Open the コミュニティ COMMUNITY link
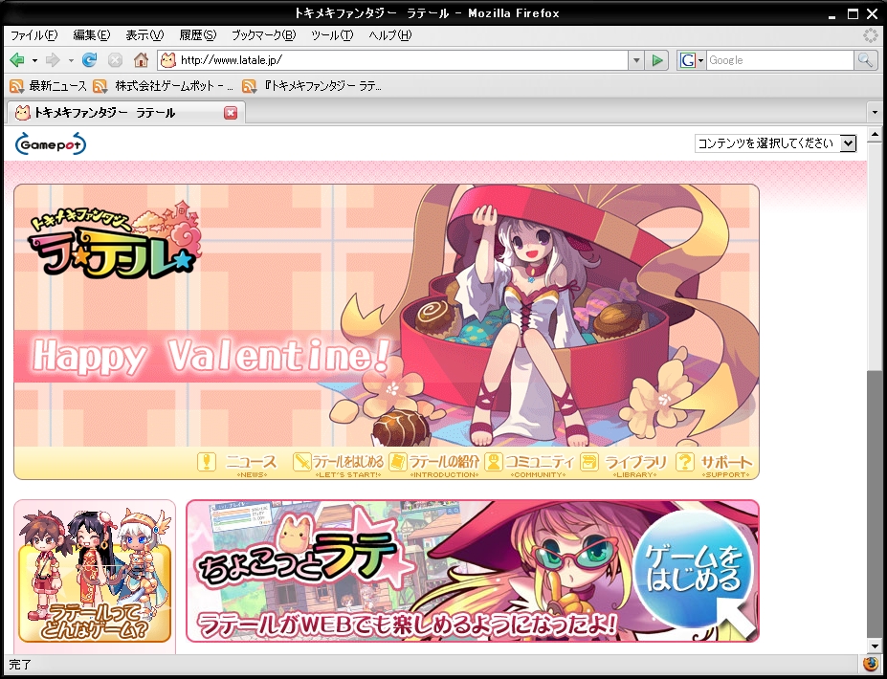 (539, 465)
